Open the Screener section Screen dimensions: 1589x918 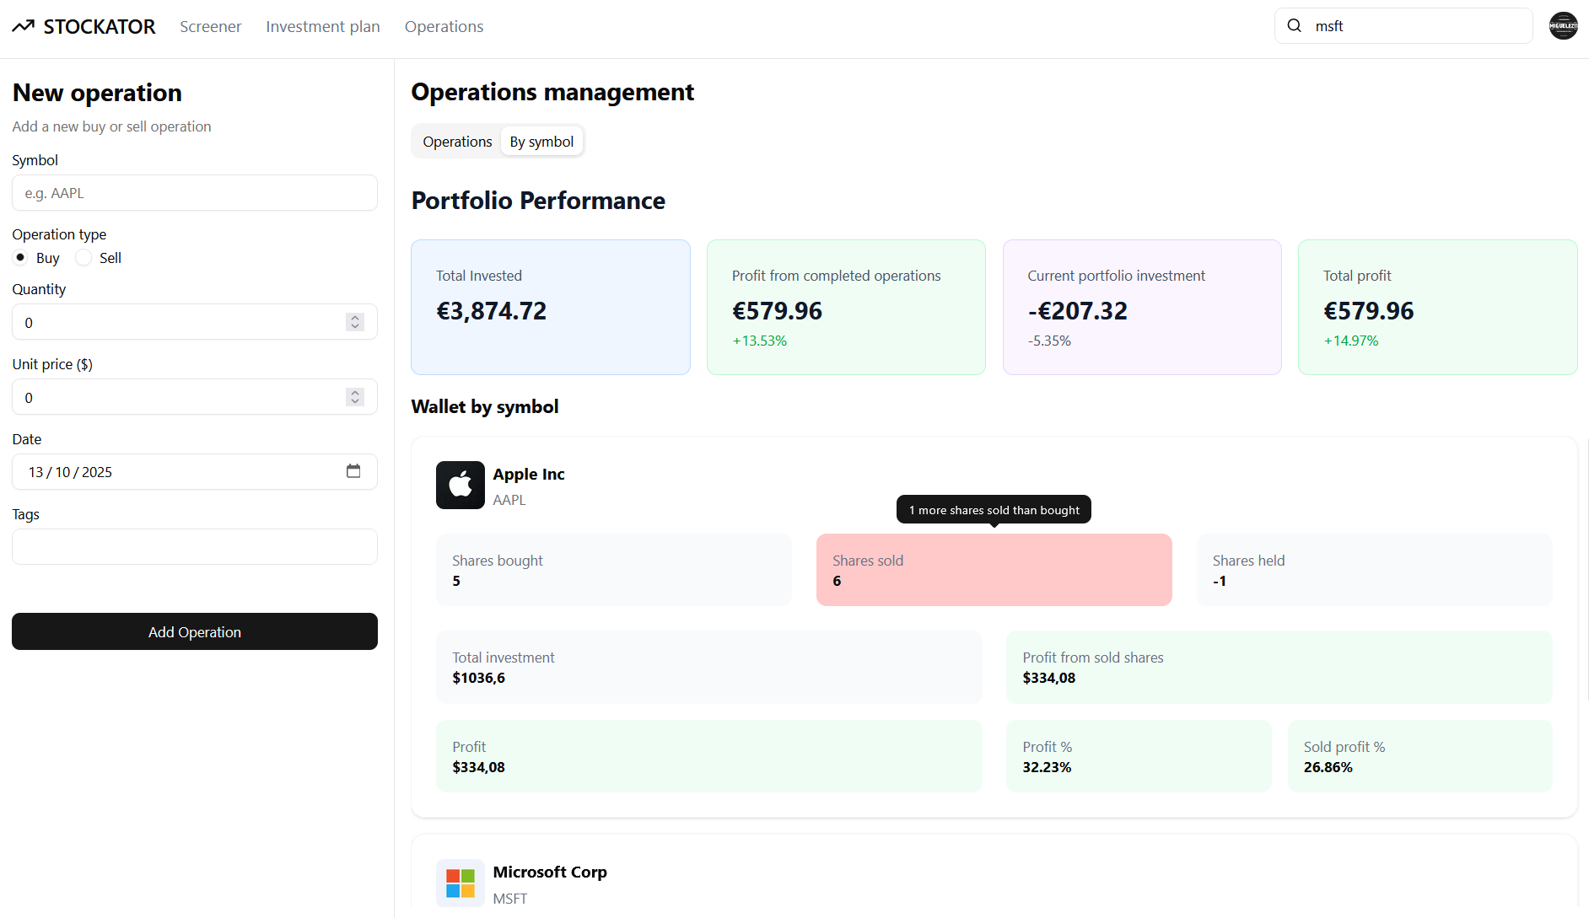pyautogui.click(x=210, y=26)
